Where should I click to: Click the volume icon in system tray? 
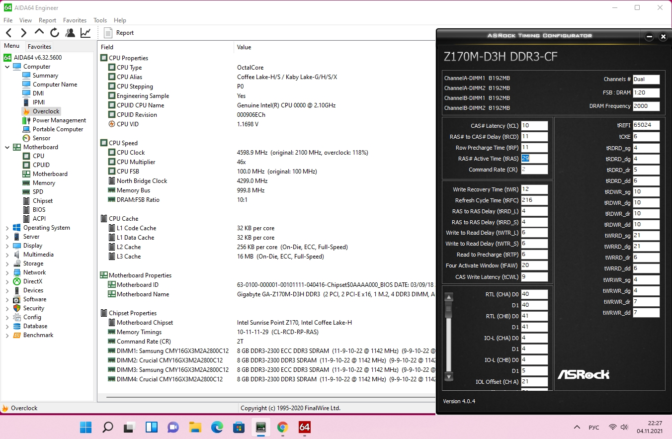click(x=624, y=427)
